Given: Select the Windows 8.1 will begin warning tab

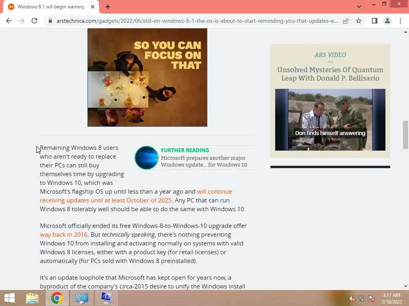Looking at the screenshot, I should (51, 7).
